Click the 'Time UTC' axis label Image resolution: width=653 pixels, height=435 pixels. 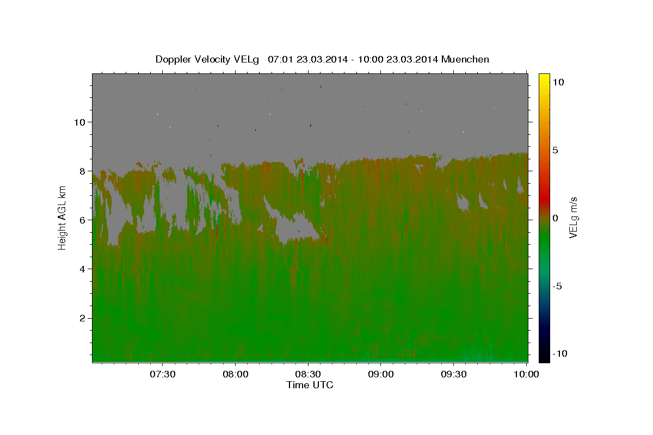(310, 385)
